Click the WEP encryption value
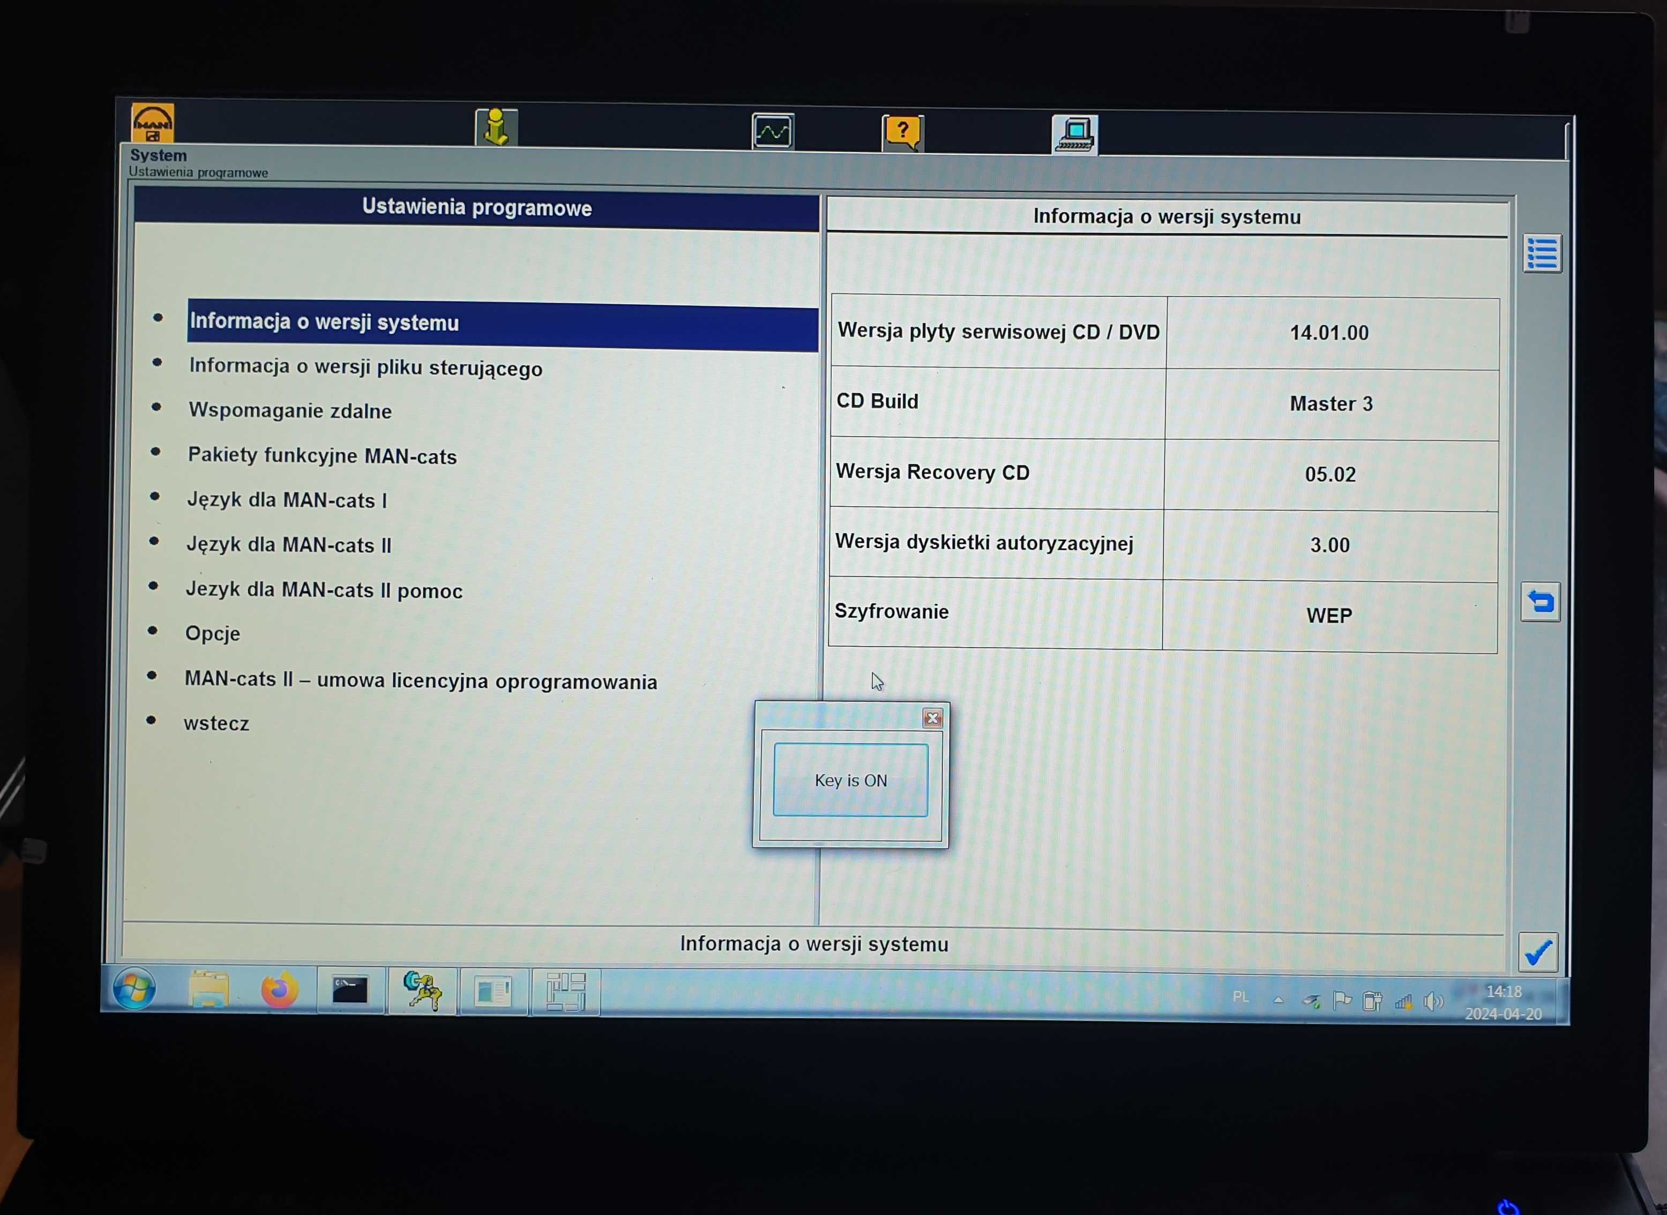 (x=1329, y=616)
